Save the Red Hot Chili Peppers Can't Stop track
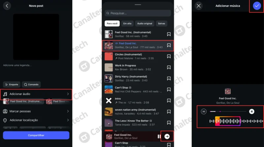264x147 pixels. pyautogui.click(x=169, y=90)
